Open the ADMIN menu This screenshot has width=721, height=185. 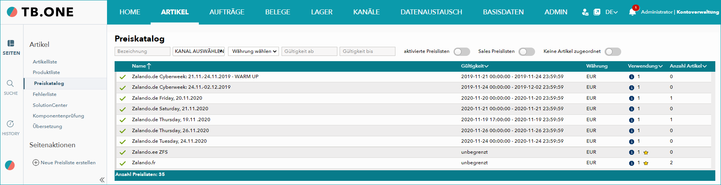coord(556,12)
